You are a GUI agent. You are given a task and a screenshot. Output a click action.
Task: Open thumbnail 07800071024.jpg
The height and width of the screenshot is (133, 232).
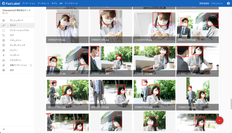[67, 94]
